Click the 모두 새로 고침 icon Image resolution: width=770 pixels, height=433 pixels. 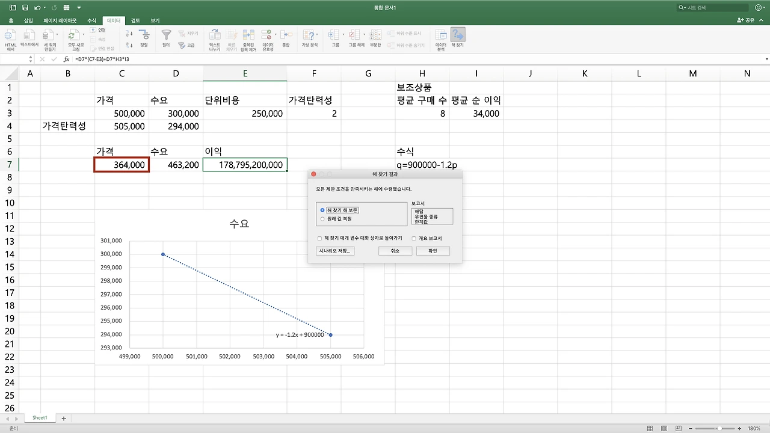coord(73,35)
